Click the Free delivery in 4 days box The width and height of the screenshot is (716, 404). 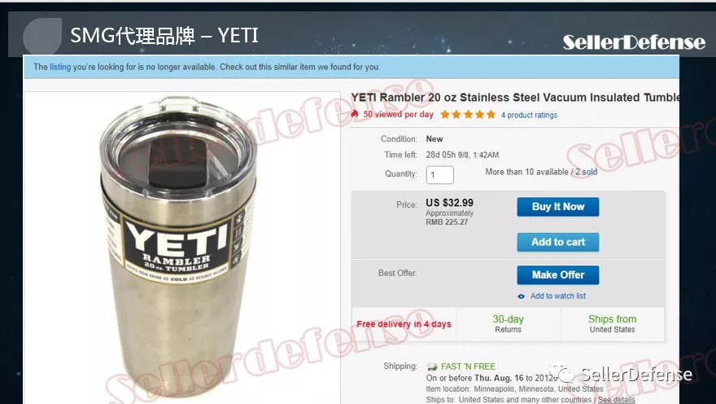point(404,324)
